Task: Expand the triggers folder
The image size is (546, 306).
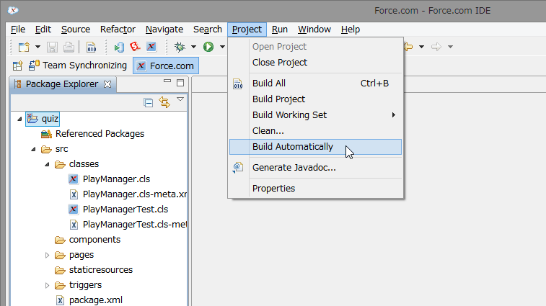Action: pos(47,286)
